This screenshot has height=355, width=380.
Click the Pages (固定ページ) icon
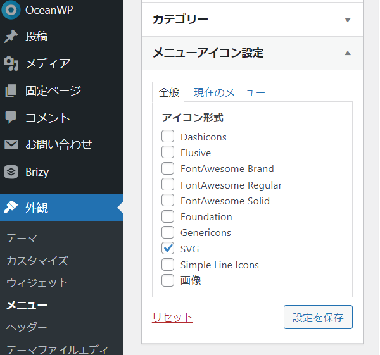(11, 91)
